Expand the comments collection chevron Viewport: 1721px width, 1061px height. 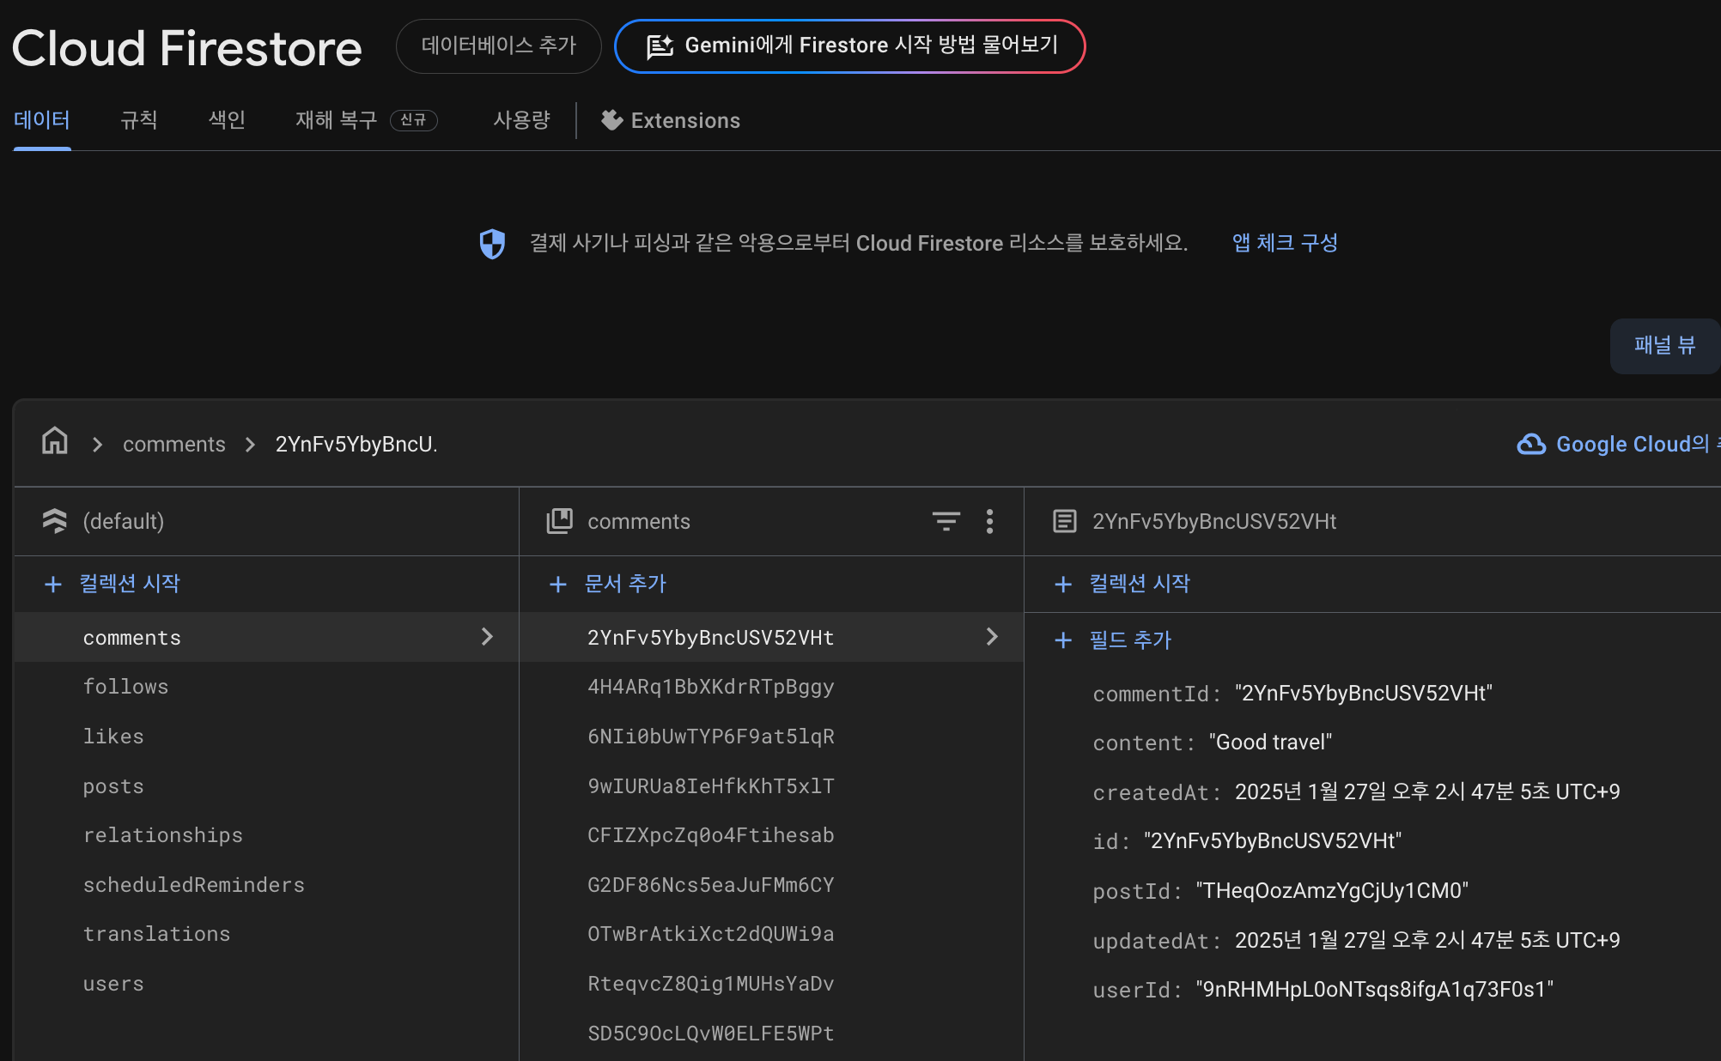(487, 637)
